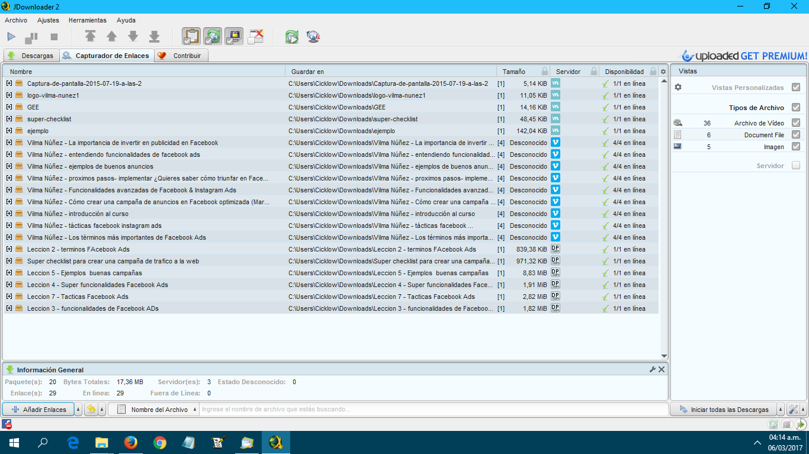Click lock icon in Tamaño column header

[545, 72]
